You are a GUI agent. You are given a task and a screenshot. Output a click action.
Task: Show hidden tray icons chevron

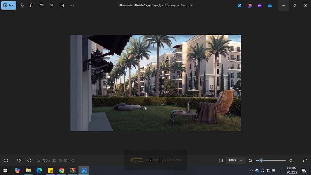[x=251, y=170]
